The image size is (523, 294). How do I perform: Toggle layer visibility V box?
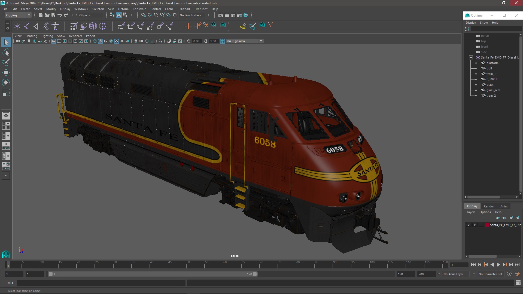pyautogui.click(x=469, y=225)
